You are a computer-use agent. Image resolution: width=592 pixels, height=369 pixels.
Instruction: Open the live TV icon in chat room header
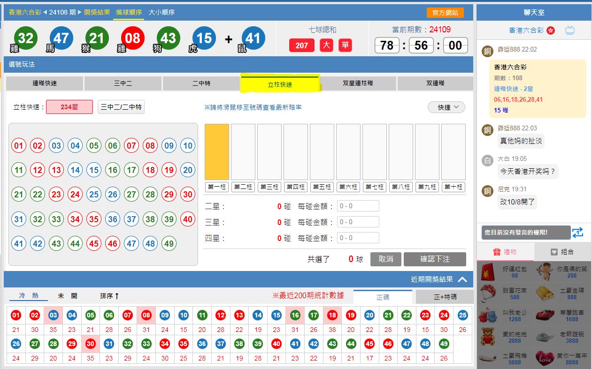pos(570,30)
